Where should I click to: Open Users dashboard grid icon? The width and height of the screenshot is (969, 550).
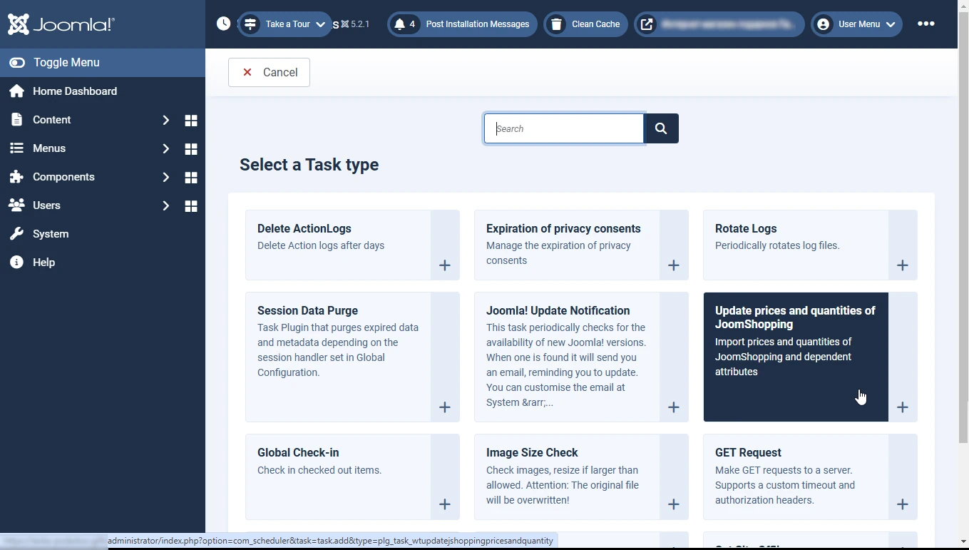coord(191,206)
